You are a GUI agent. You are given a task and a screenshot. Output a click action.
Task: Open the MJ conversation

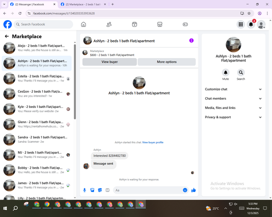click(x=36, y=155)
